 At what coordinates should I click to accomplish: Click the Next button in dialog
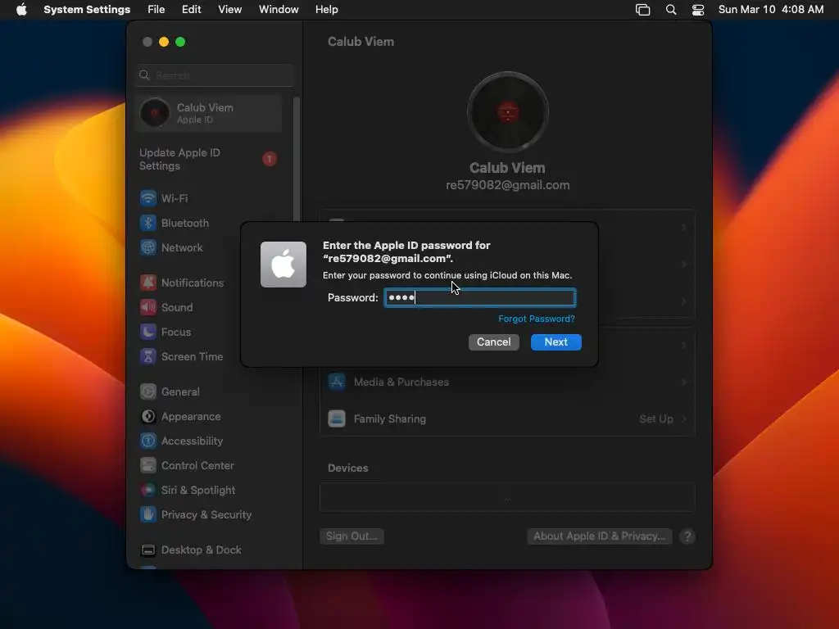[556, 342]
